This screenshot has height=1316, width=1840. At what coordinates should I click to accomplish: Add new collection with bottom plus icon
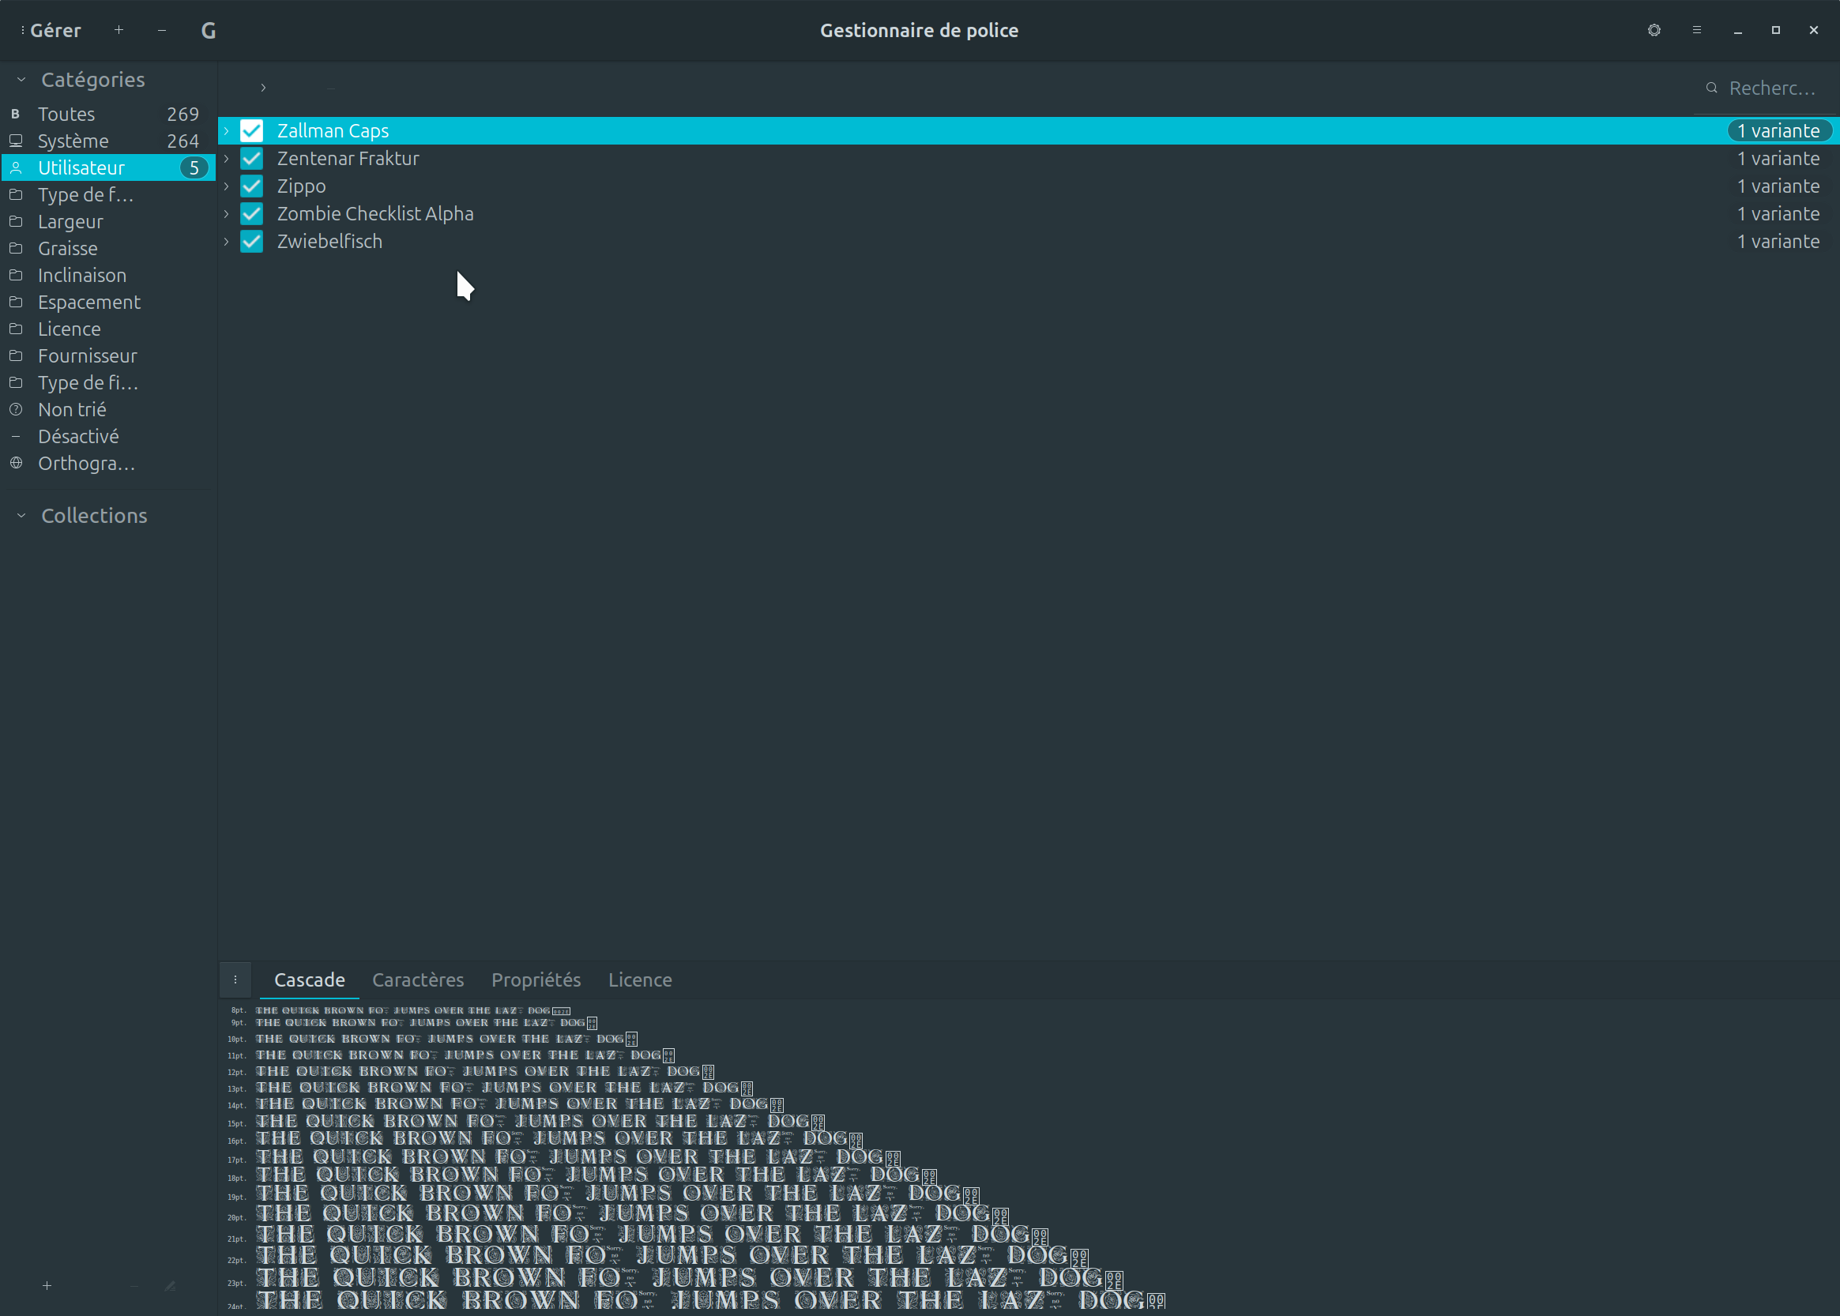point(47,1285)
